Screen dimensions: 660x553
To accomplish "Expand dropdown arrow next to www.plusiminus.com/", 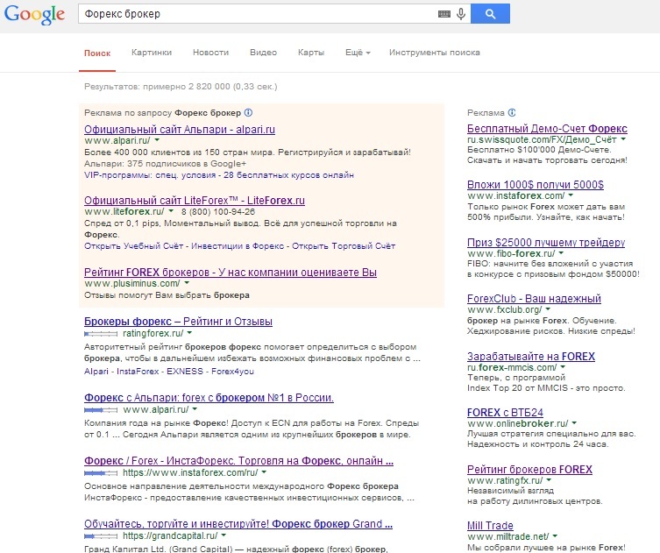I will tap(187, 283).
